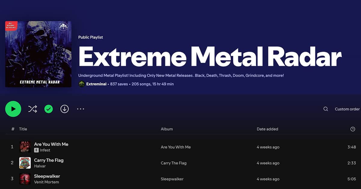The width and height of the screenshot is (361, 189).
Task: Click the Extreme Metal Radar playlist title
Action: [210, 56]
